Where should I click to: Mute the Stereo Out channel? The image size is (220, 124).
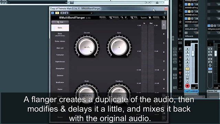(x=210, y=49)
